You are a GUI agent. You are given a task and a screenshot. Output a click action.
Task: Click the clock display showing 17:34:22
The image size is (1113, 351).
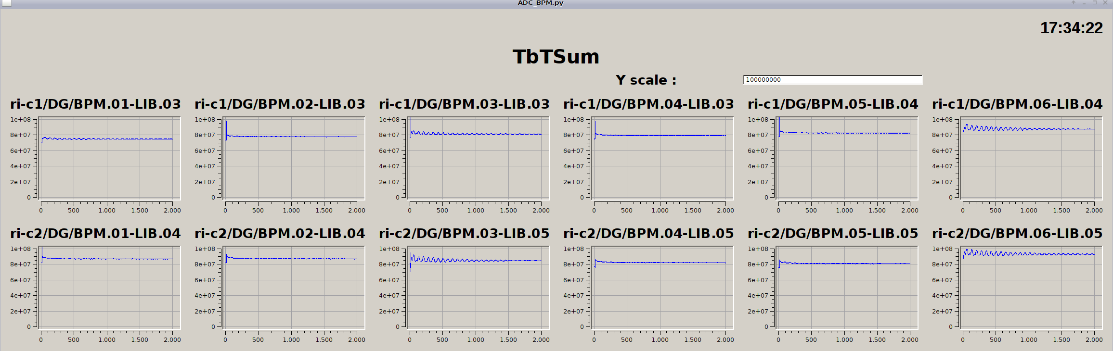click(1071, 28)
